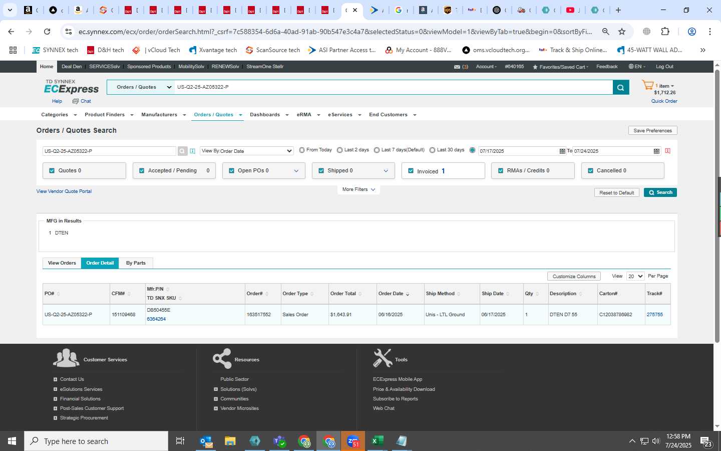
Task: Open TD SYNNEX ECExpress logo home
Action: pos(72,87)
